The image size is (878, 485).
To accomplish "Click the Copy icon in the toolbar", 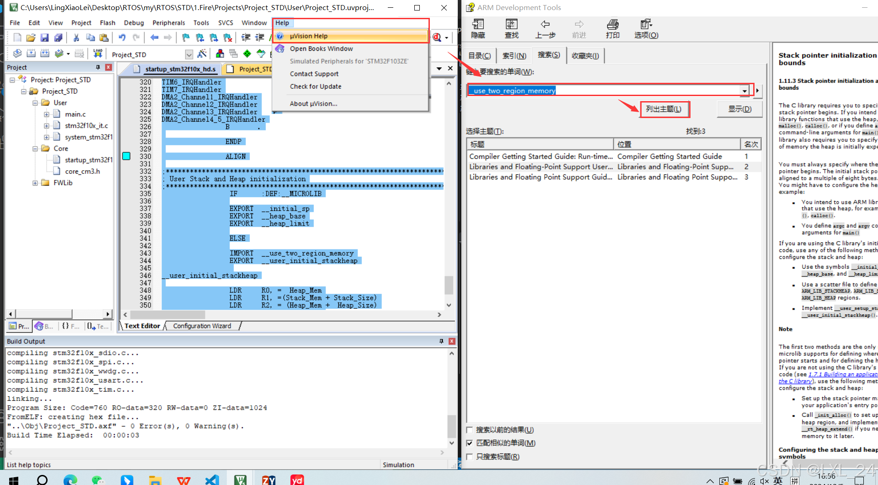I will coord(90,38).
